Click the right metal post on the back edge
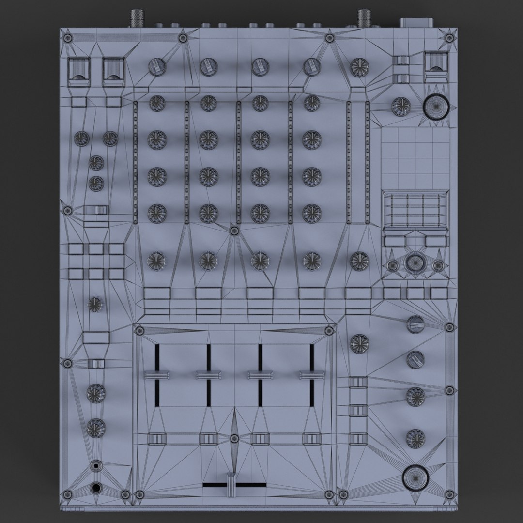523x523 pixels. [x=365, y=18]
